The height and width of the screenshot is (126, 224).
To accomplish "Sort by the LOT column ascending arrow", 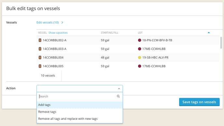I will pos(209,33).
